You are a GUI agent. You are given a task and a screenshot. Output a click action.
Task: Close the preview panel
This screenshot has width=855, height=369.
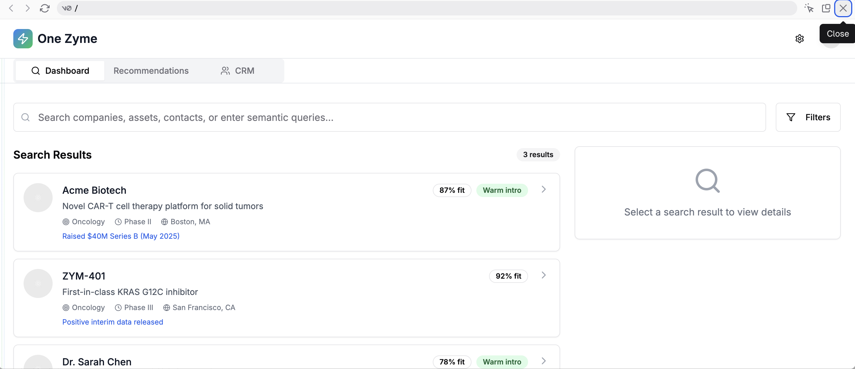pyautogui.click(x=843, y=8)
